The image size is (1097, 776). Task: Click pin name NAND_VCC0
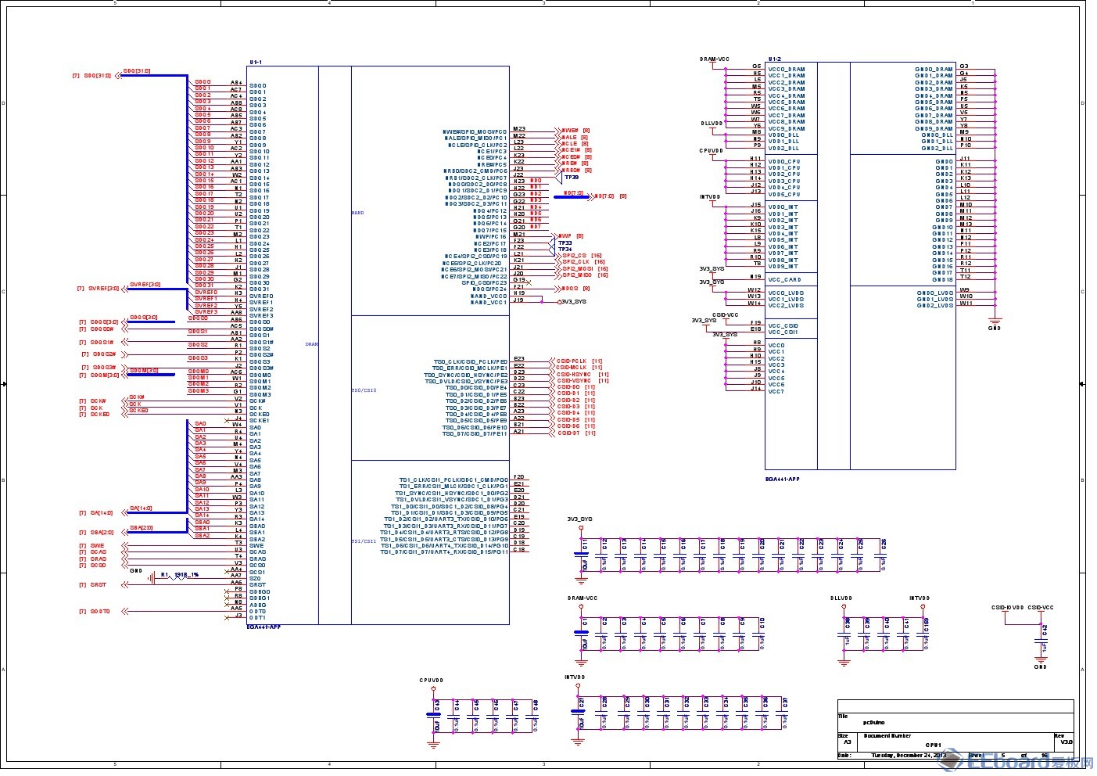coord(489,296)
